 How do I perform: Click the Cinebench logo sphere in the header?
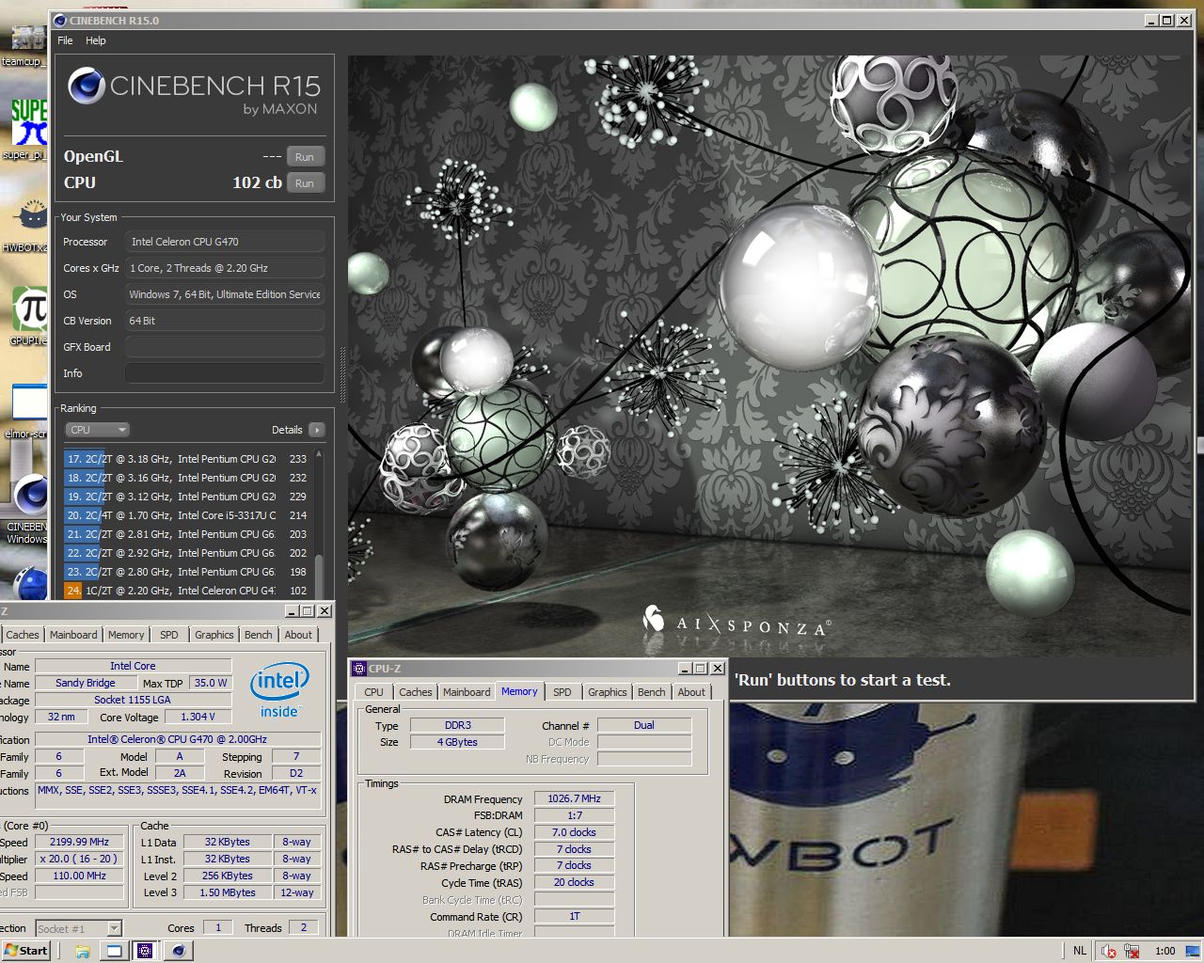click(86, 86)
